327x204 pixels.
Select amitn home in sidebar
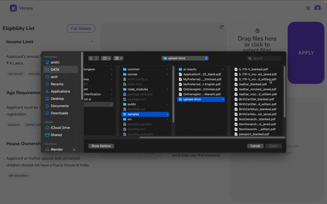pos(60,62)
